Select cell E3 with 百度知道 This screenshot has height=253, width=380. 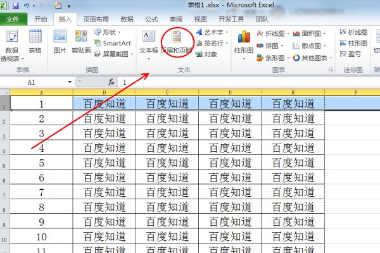coord(293,133)
